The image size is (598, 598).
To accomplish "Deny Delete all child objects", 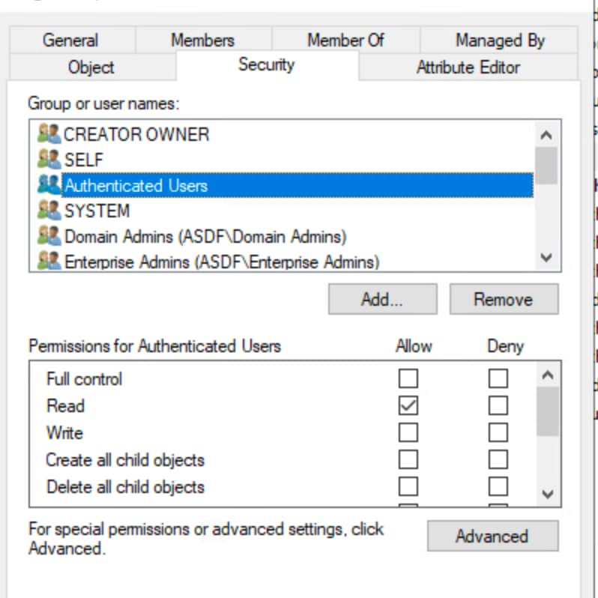I will tap(498, 486).
